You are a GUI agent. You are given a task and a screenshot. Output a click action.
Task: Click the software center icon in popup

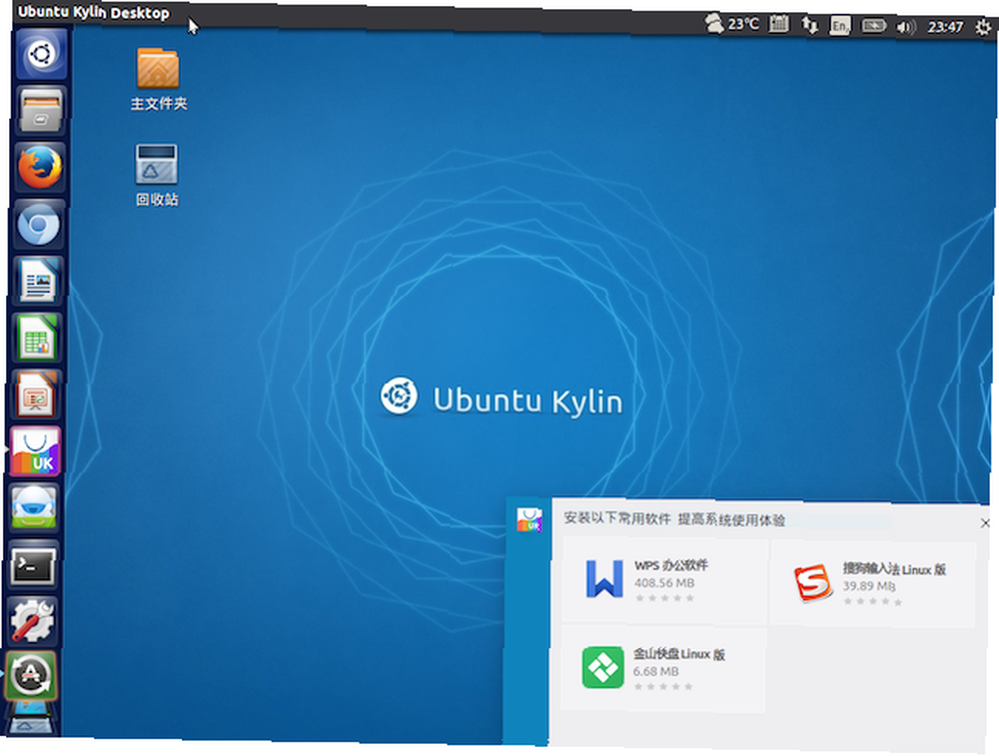pyautogui.click(x=529, y=519)
